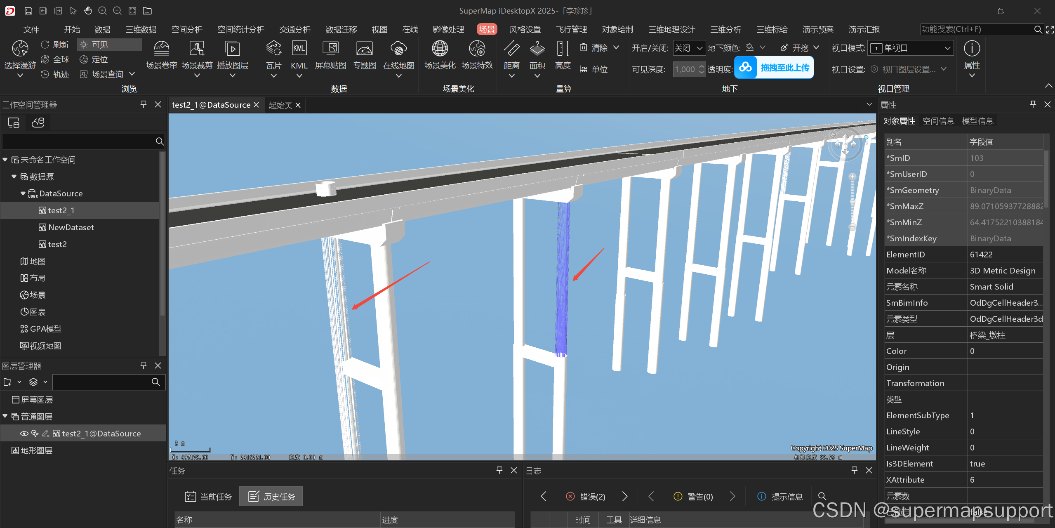
Task: Open the 瓦片 tile data tool
Action: [273, 59]
